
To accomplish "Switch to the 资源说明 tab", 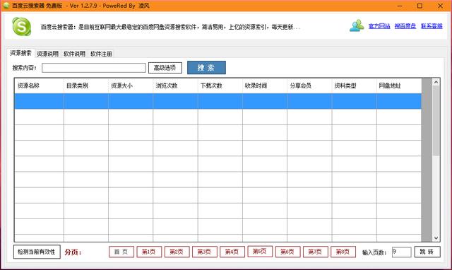I will coord(47,54).
